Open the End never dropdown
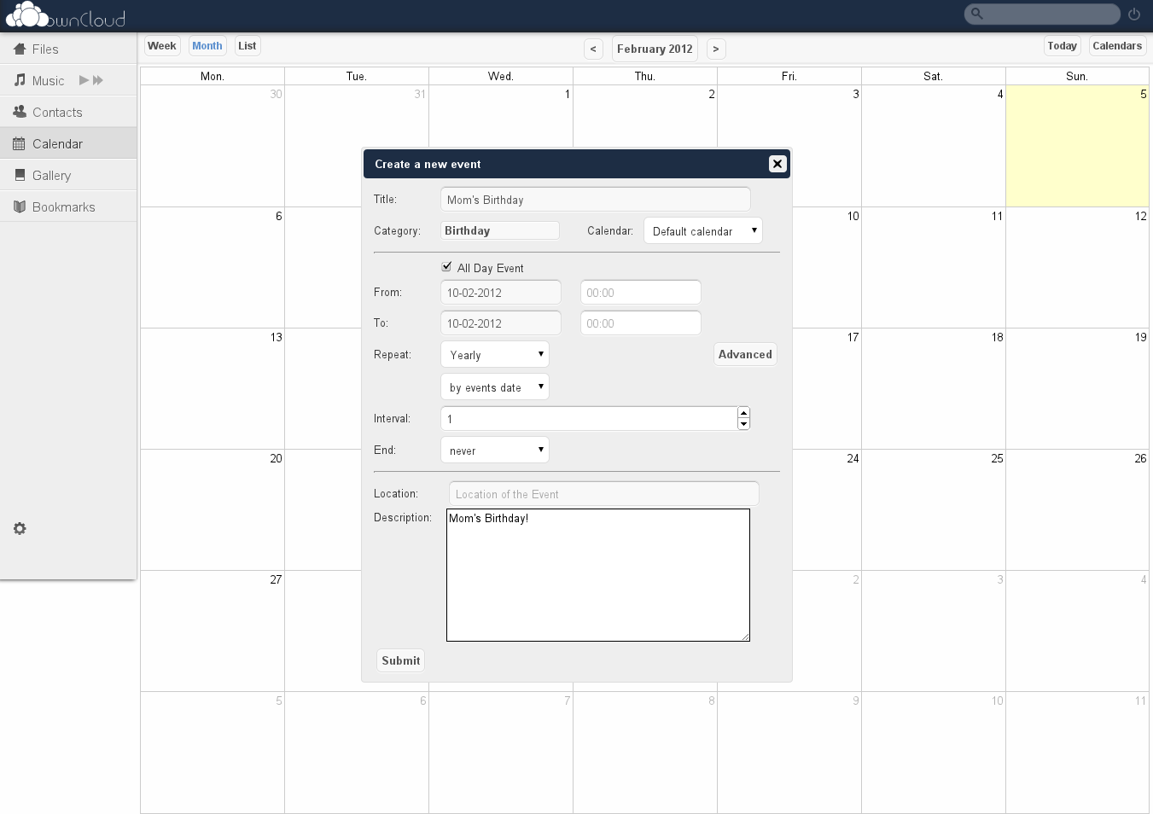The height and width of the screenshot is (814, 1153). (x=495, y=451)
